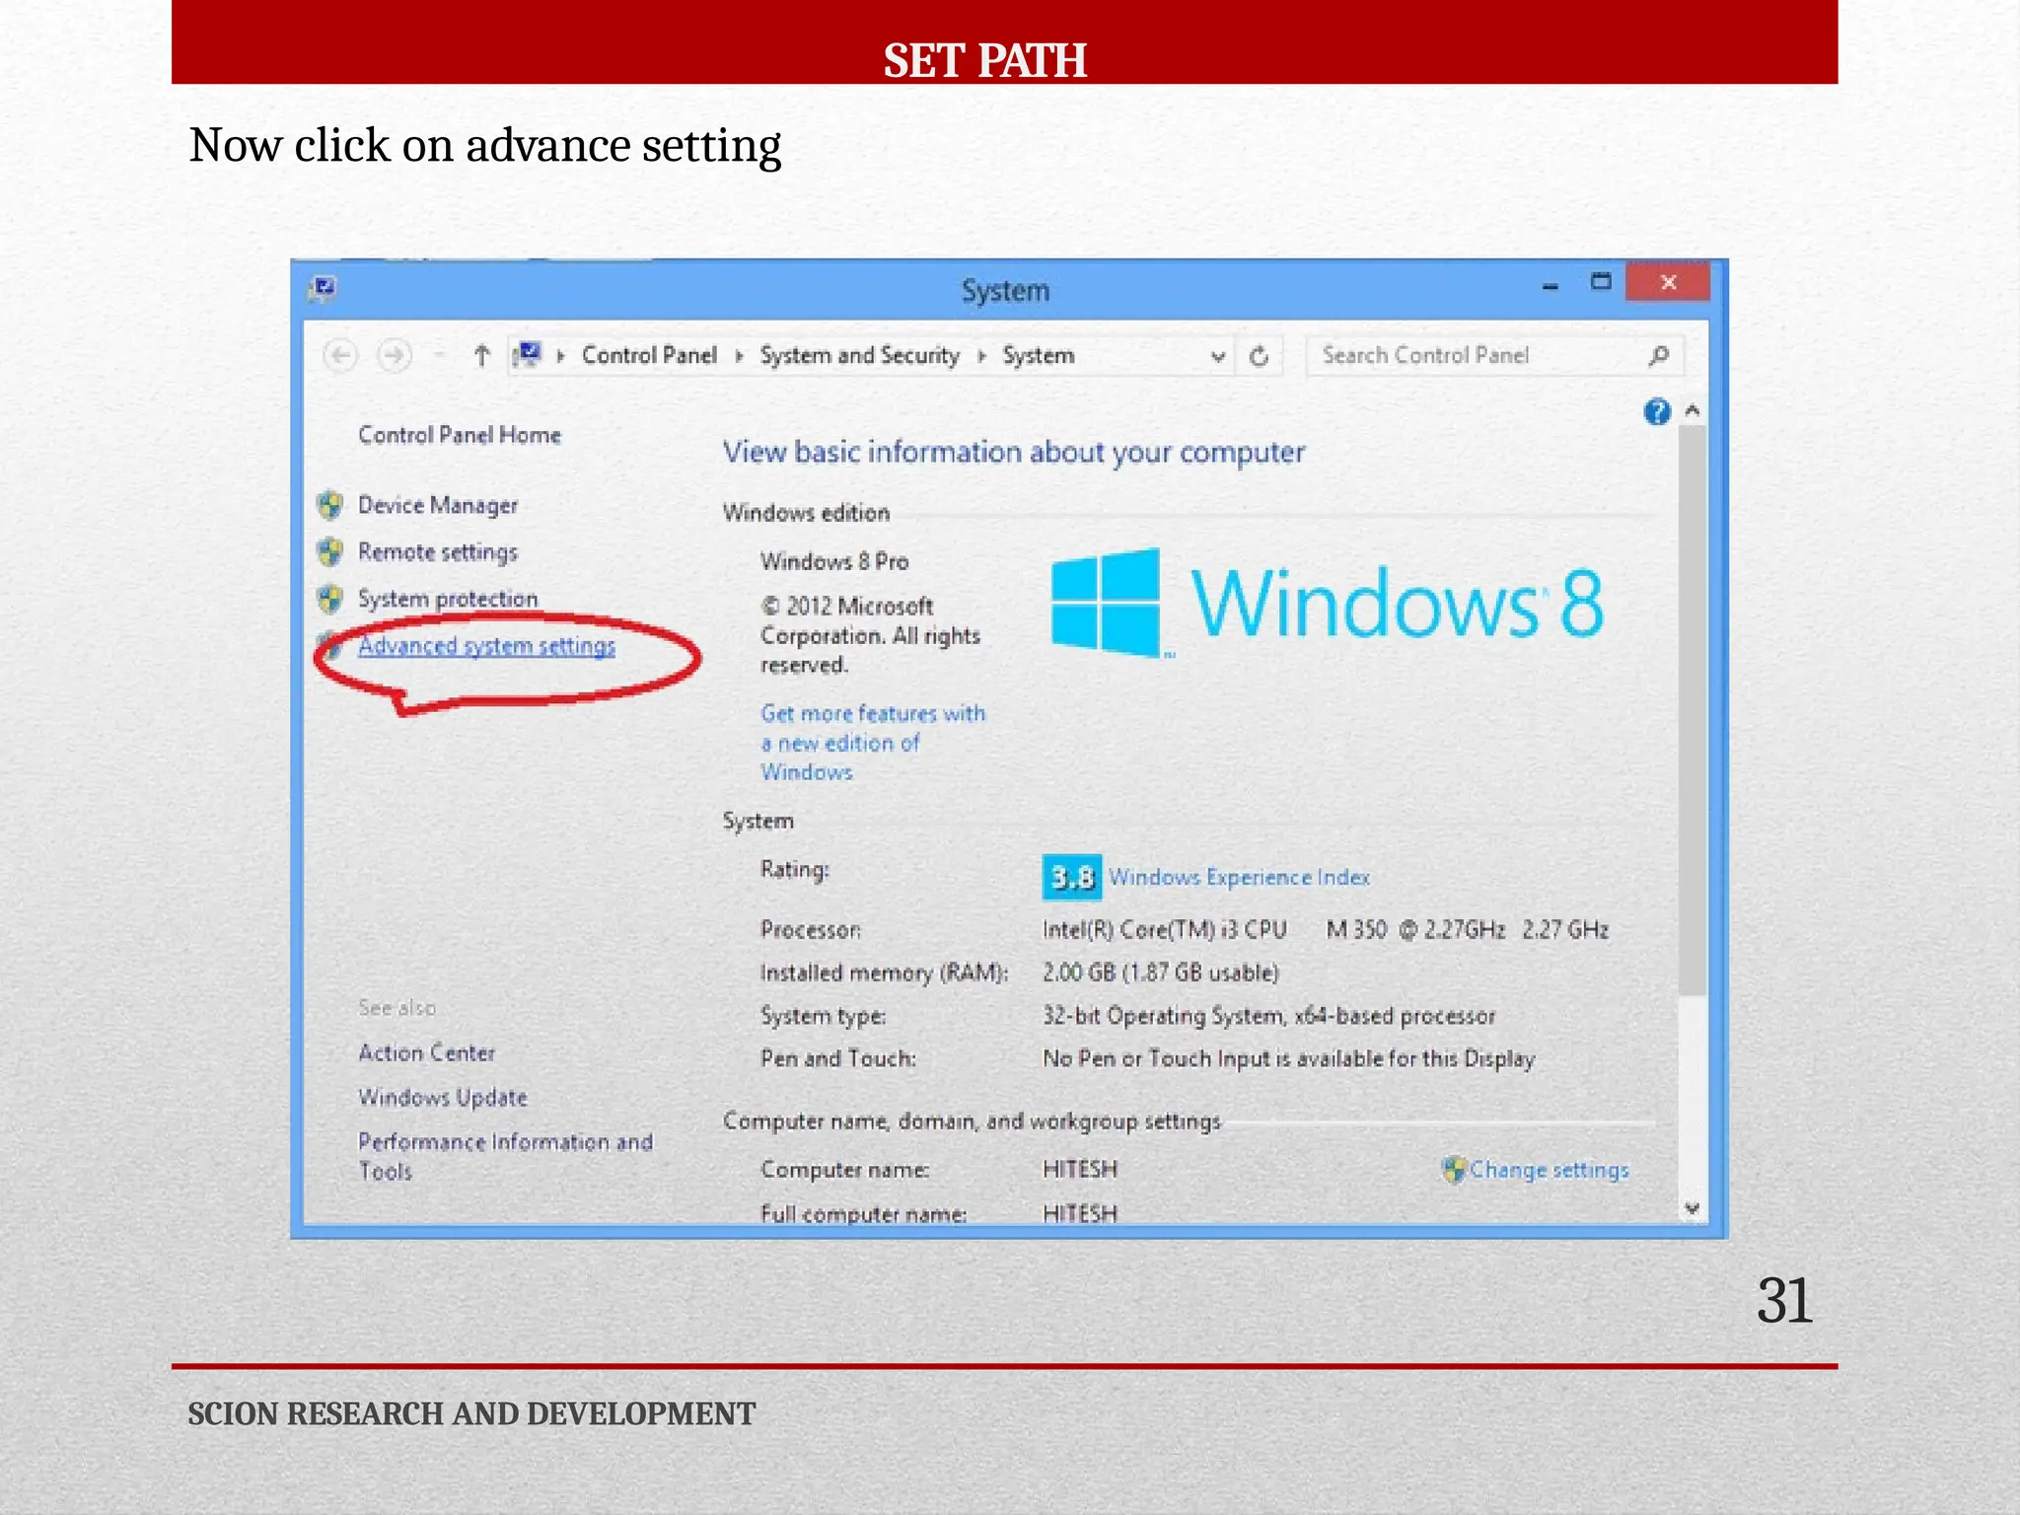Click the System protection shield icon

coord(330,599)
